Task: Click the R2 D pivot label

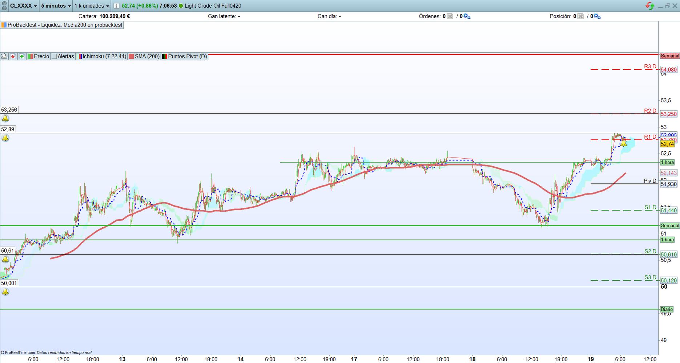Action: (x=650, y=111)
